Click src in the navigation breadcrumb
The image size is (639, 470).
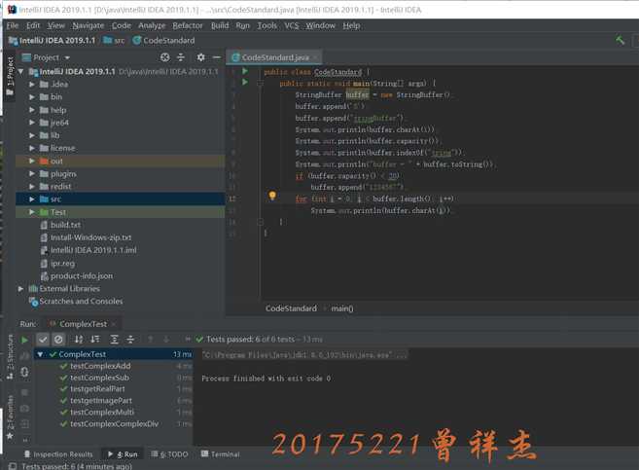tap(114, 40)
